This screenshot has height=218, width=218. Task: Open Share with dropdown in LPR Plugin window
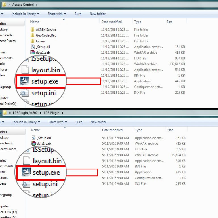click(58, 122)
